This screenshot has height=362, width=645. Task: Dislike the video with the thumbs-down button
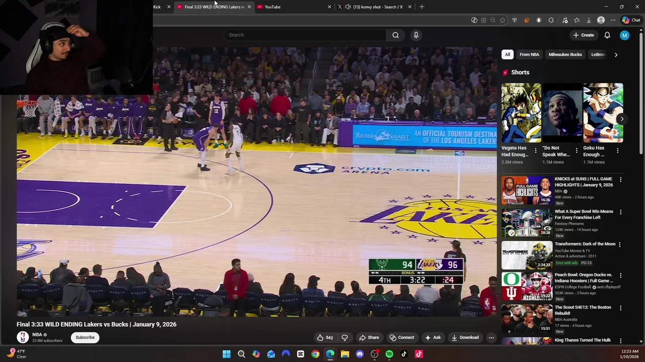tap(345, 337)
